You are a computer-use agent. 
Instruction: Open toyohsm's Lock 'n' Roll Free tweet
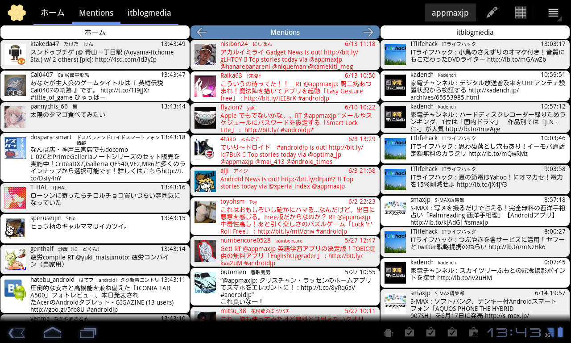[298, 220]
